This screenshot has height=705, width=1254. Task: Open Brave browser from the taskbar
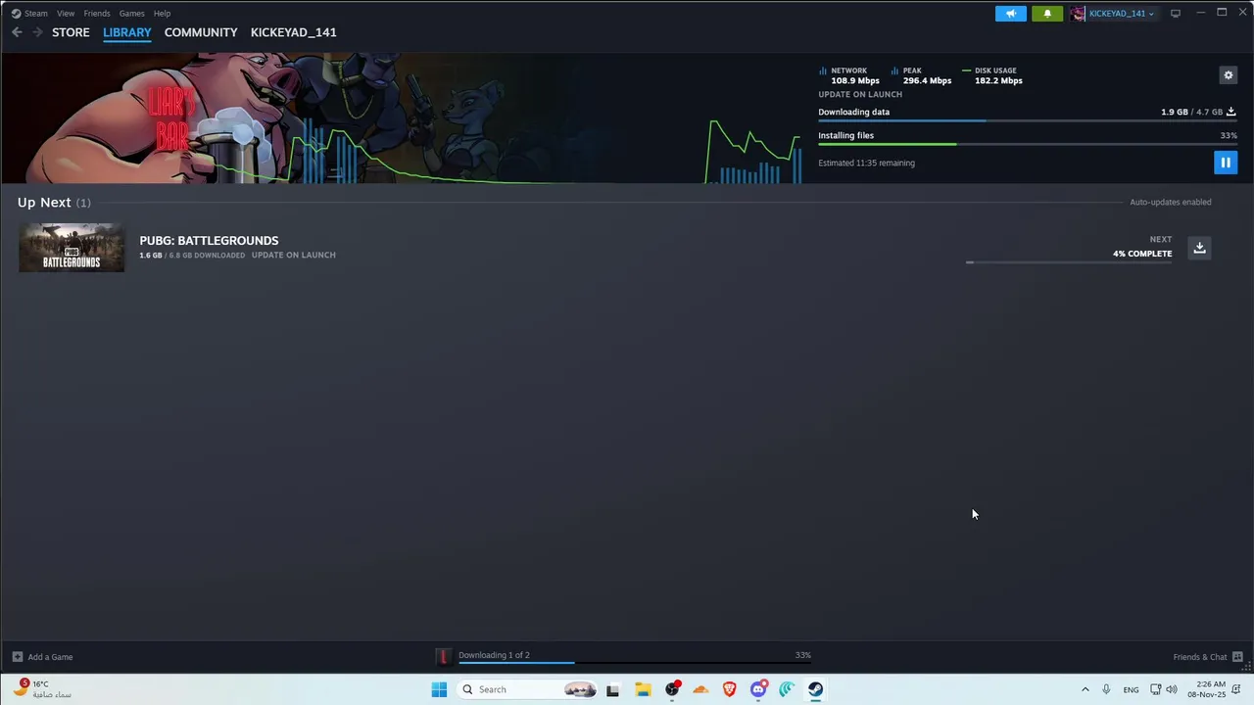tap(729, 689)
